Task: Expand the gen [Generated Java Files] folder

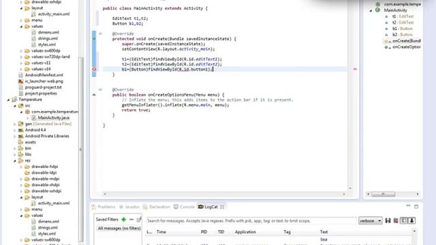Action: [x=15, y=124]
